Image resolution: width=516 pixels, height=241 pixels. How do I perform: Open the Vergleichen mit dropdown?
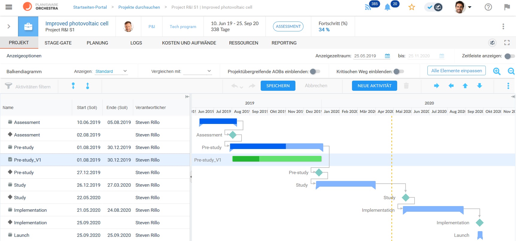pos(198,71)
